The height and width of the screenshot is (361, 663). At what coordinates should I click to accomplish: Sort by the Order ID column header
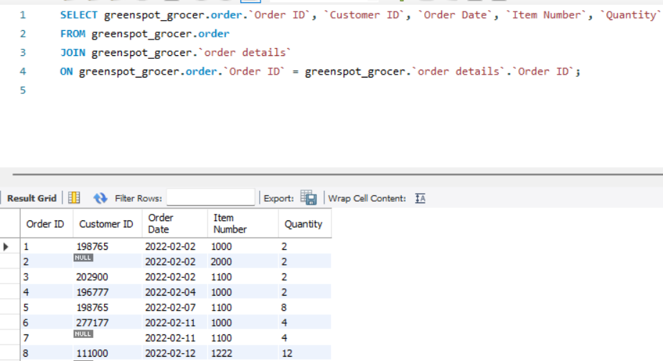[45, 224]
